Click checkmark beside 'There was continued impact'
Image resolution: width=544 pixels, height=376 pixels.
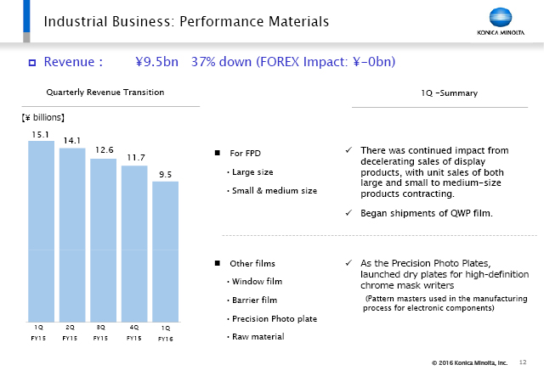[x=348, y=150]
